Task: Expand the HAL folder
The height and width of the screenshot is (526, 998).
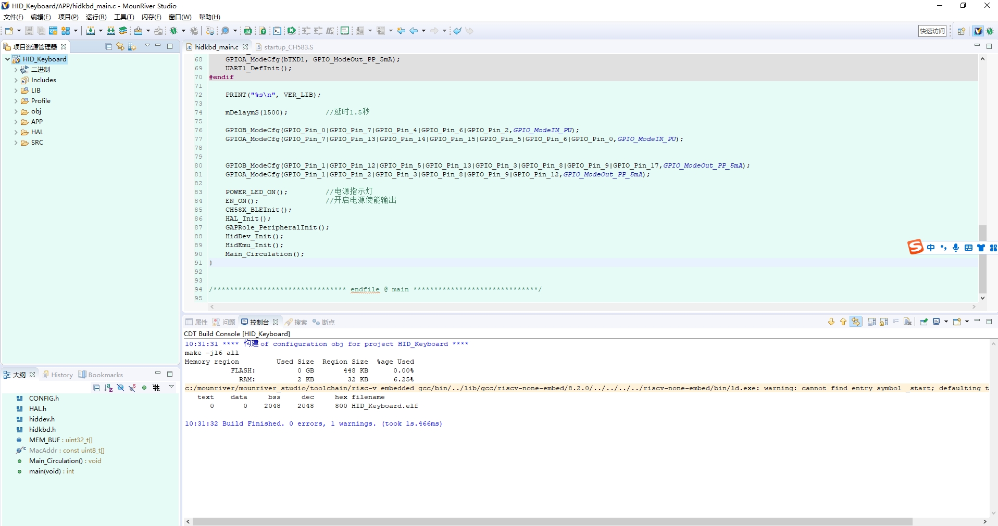Action: click(16, 132)
